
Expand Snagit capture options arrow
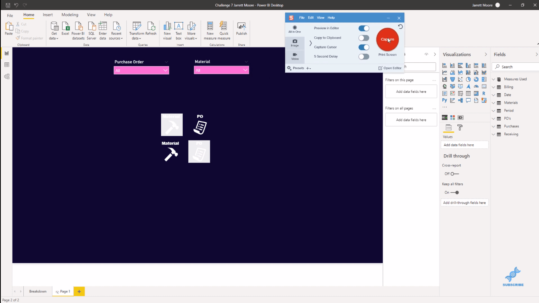[x=311, y=43]
